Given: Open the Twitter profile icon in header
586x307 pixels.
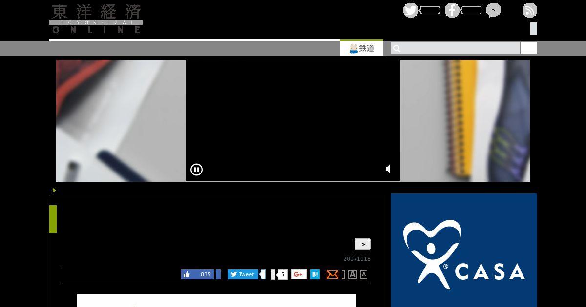Looking at the screenshot, I should point(411,10).
